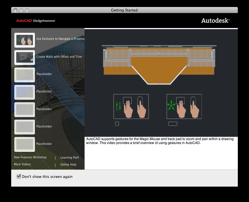Open New Features Workshop link
Viewport: 249px width, 202px height.
point(30,157)
